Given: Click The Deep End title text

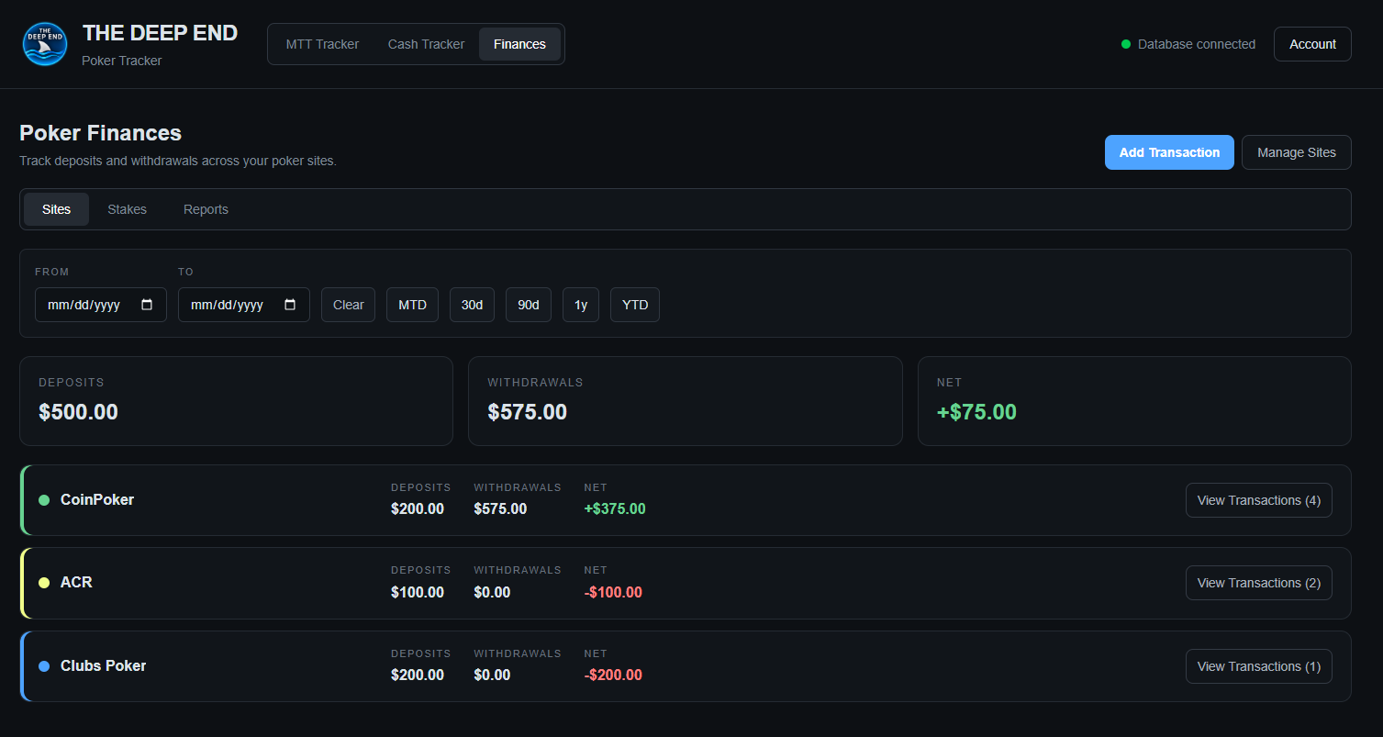Looking at the screenshot, I should [160, 33].
